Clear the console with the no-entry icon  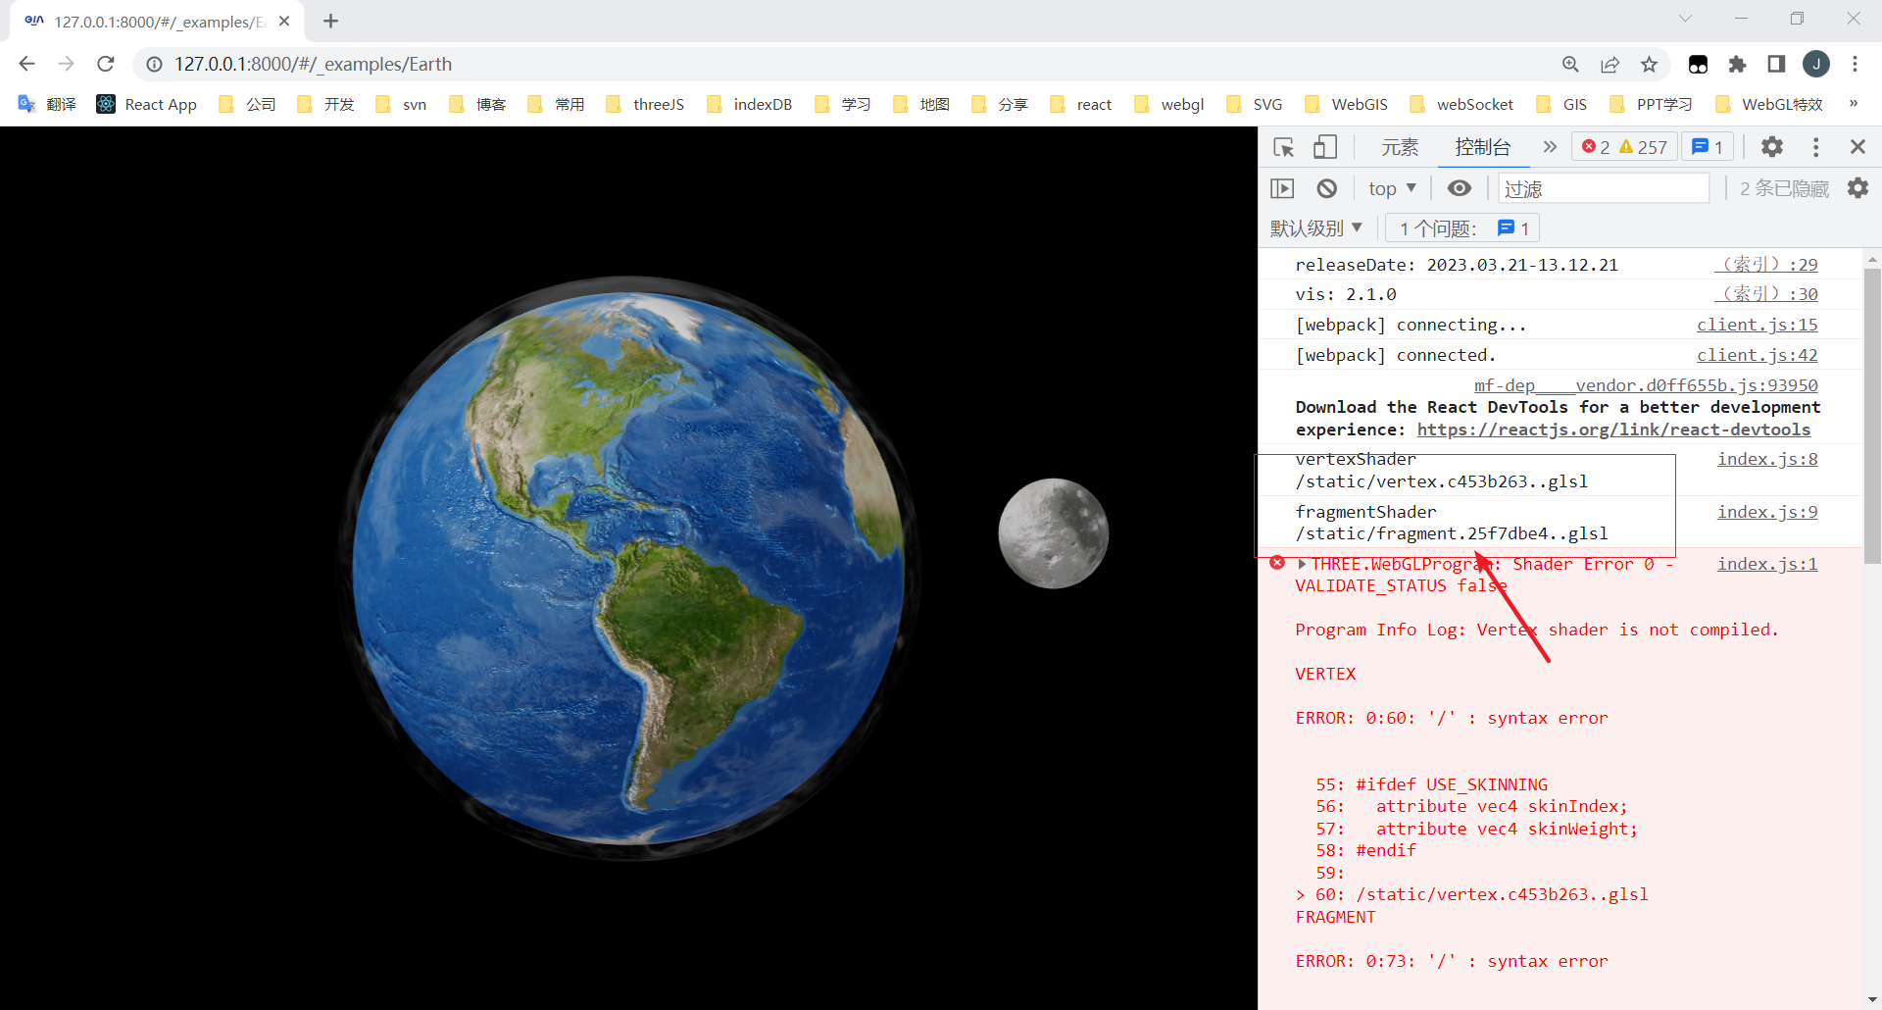click(x=1328, y=188)
